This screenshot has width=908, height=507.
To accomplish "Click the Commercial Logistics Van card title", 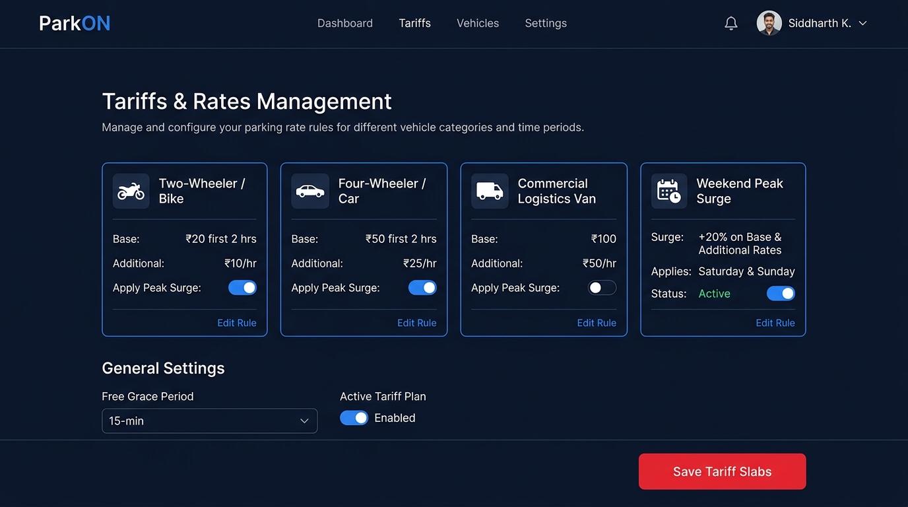I will point(557,191).
